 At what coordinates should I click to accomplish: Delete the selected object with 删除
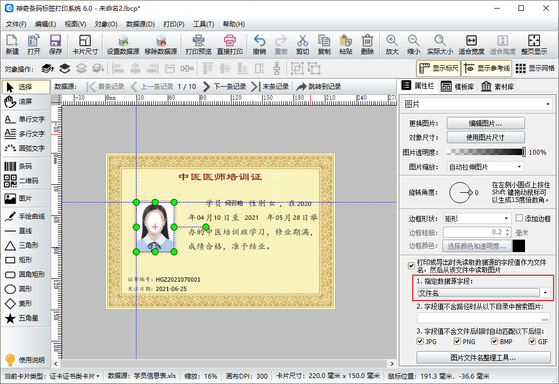coord(367,45)
